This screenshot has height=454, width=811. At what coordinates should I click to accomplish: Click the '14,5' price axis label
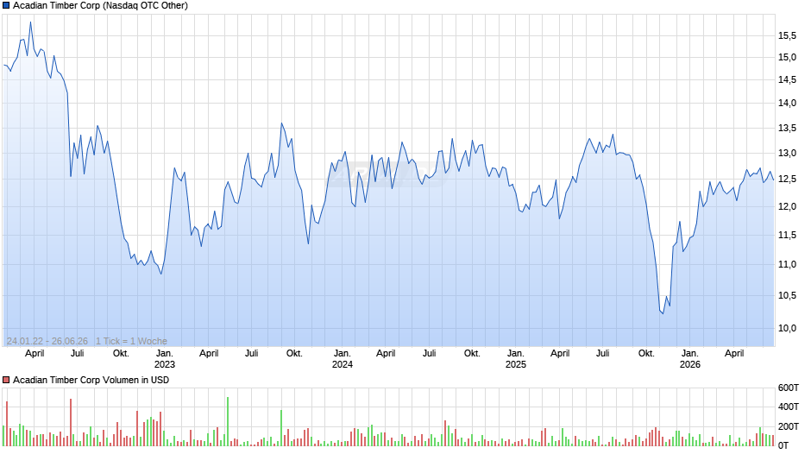[x=787, y=79]
